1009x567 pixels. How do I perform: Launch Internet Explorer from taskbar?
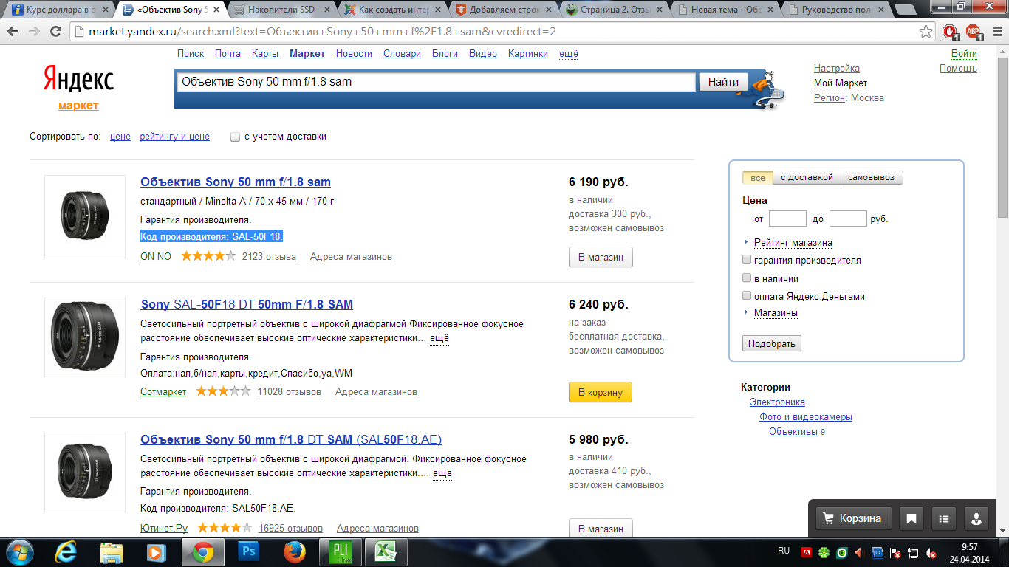click(x=66, y=552)
